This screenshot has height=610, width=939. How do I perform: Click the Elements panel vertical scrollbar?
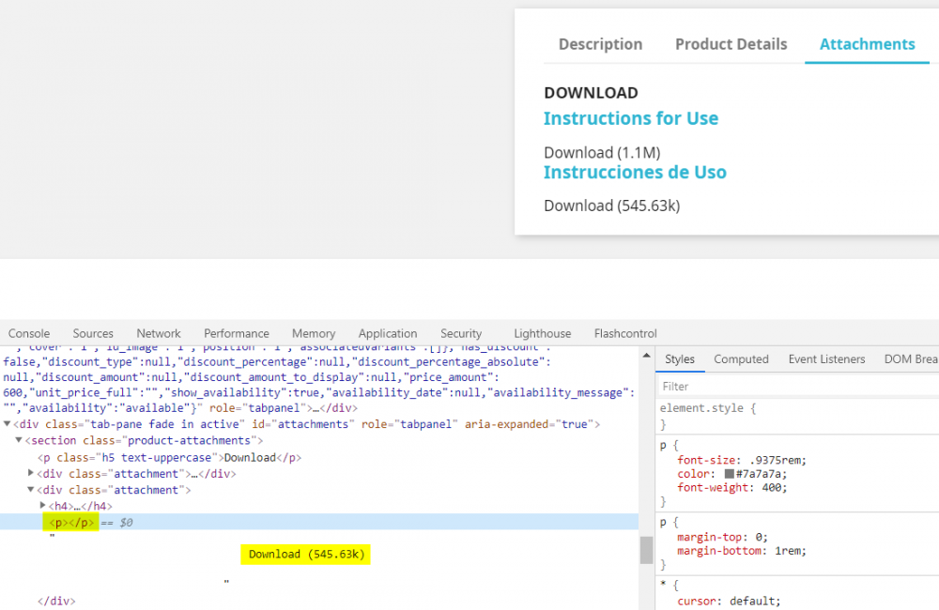point(646,550)
